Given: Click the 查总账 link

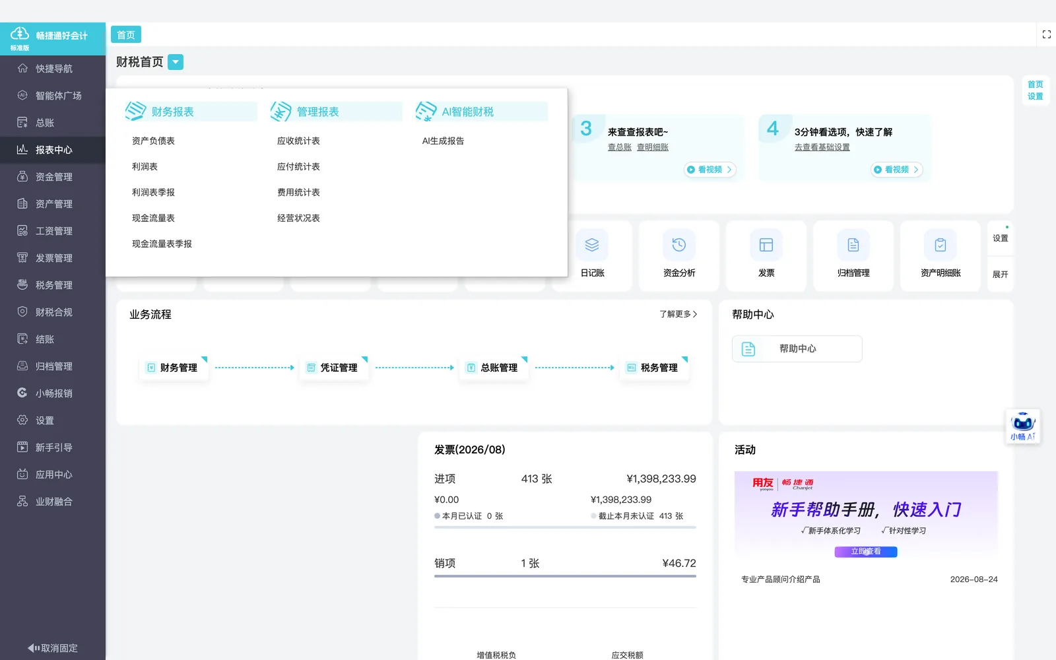Looking at the screenshot, I should coord(620,147).
